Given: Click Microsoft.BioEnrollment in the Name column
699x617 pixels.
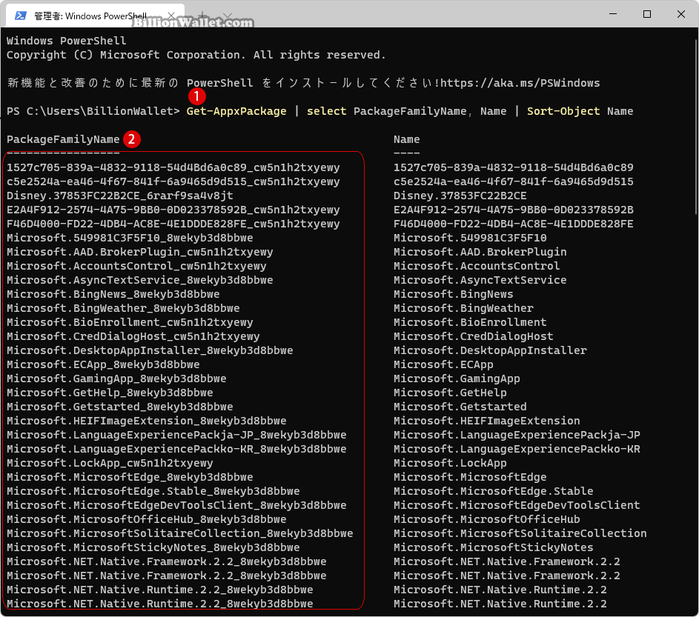Looking at the screenshot, I should click(x=470, y=322).
